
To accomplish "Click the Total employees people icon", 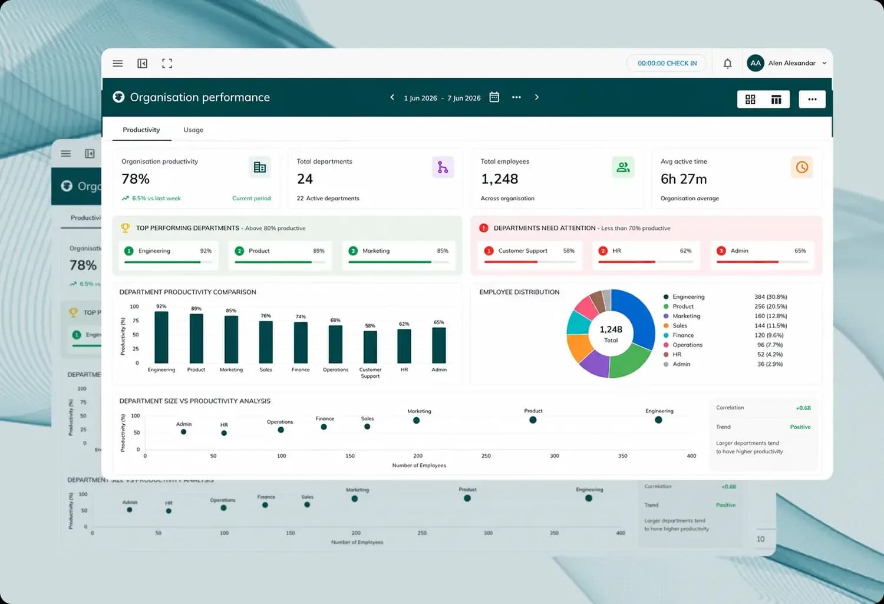I will 623,167.
